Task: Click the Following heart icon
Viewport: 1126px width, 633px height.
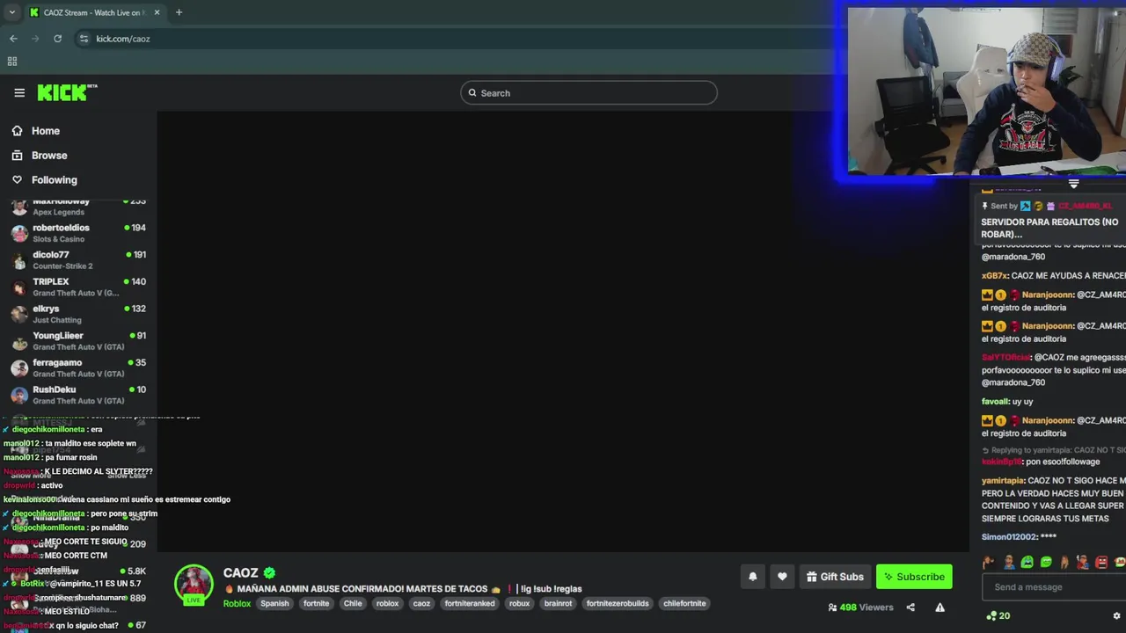Action: tap(17, 180)
